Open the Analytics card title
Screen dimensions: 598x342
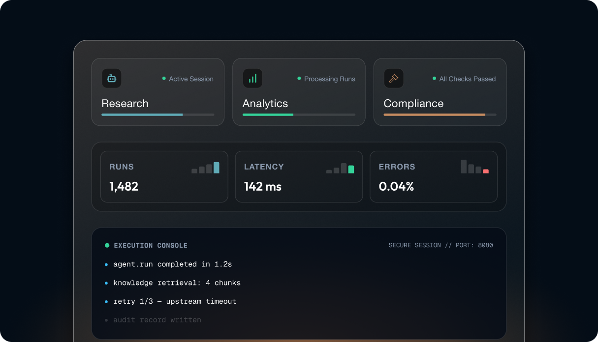pos(265,104)
